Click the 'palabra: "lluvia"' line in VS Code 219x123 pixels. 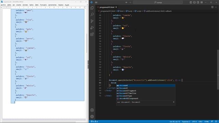click(123, 36)
